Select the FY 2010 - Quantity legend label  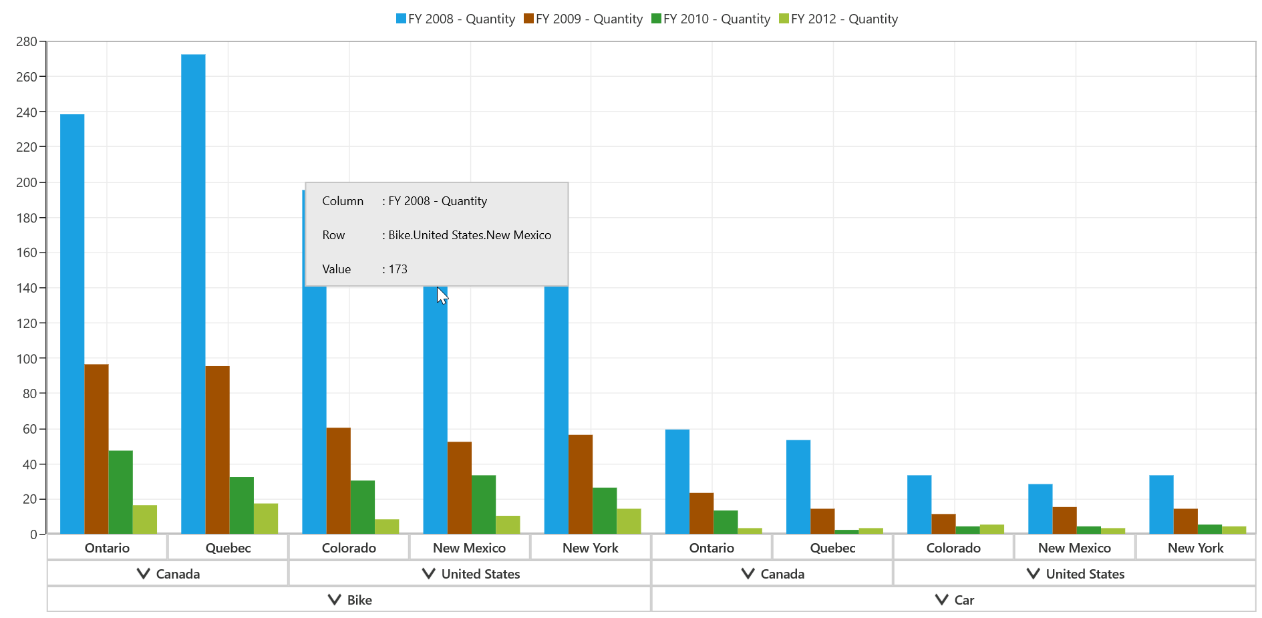point(717,19)
